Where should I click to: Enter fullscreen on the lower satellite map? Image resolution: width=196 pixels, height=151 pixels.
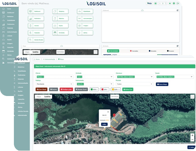click(192, 97)
